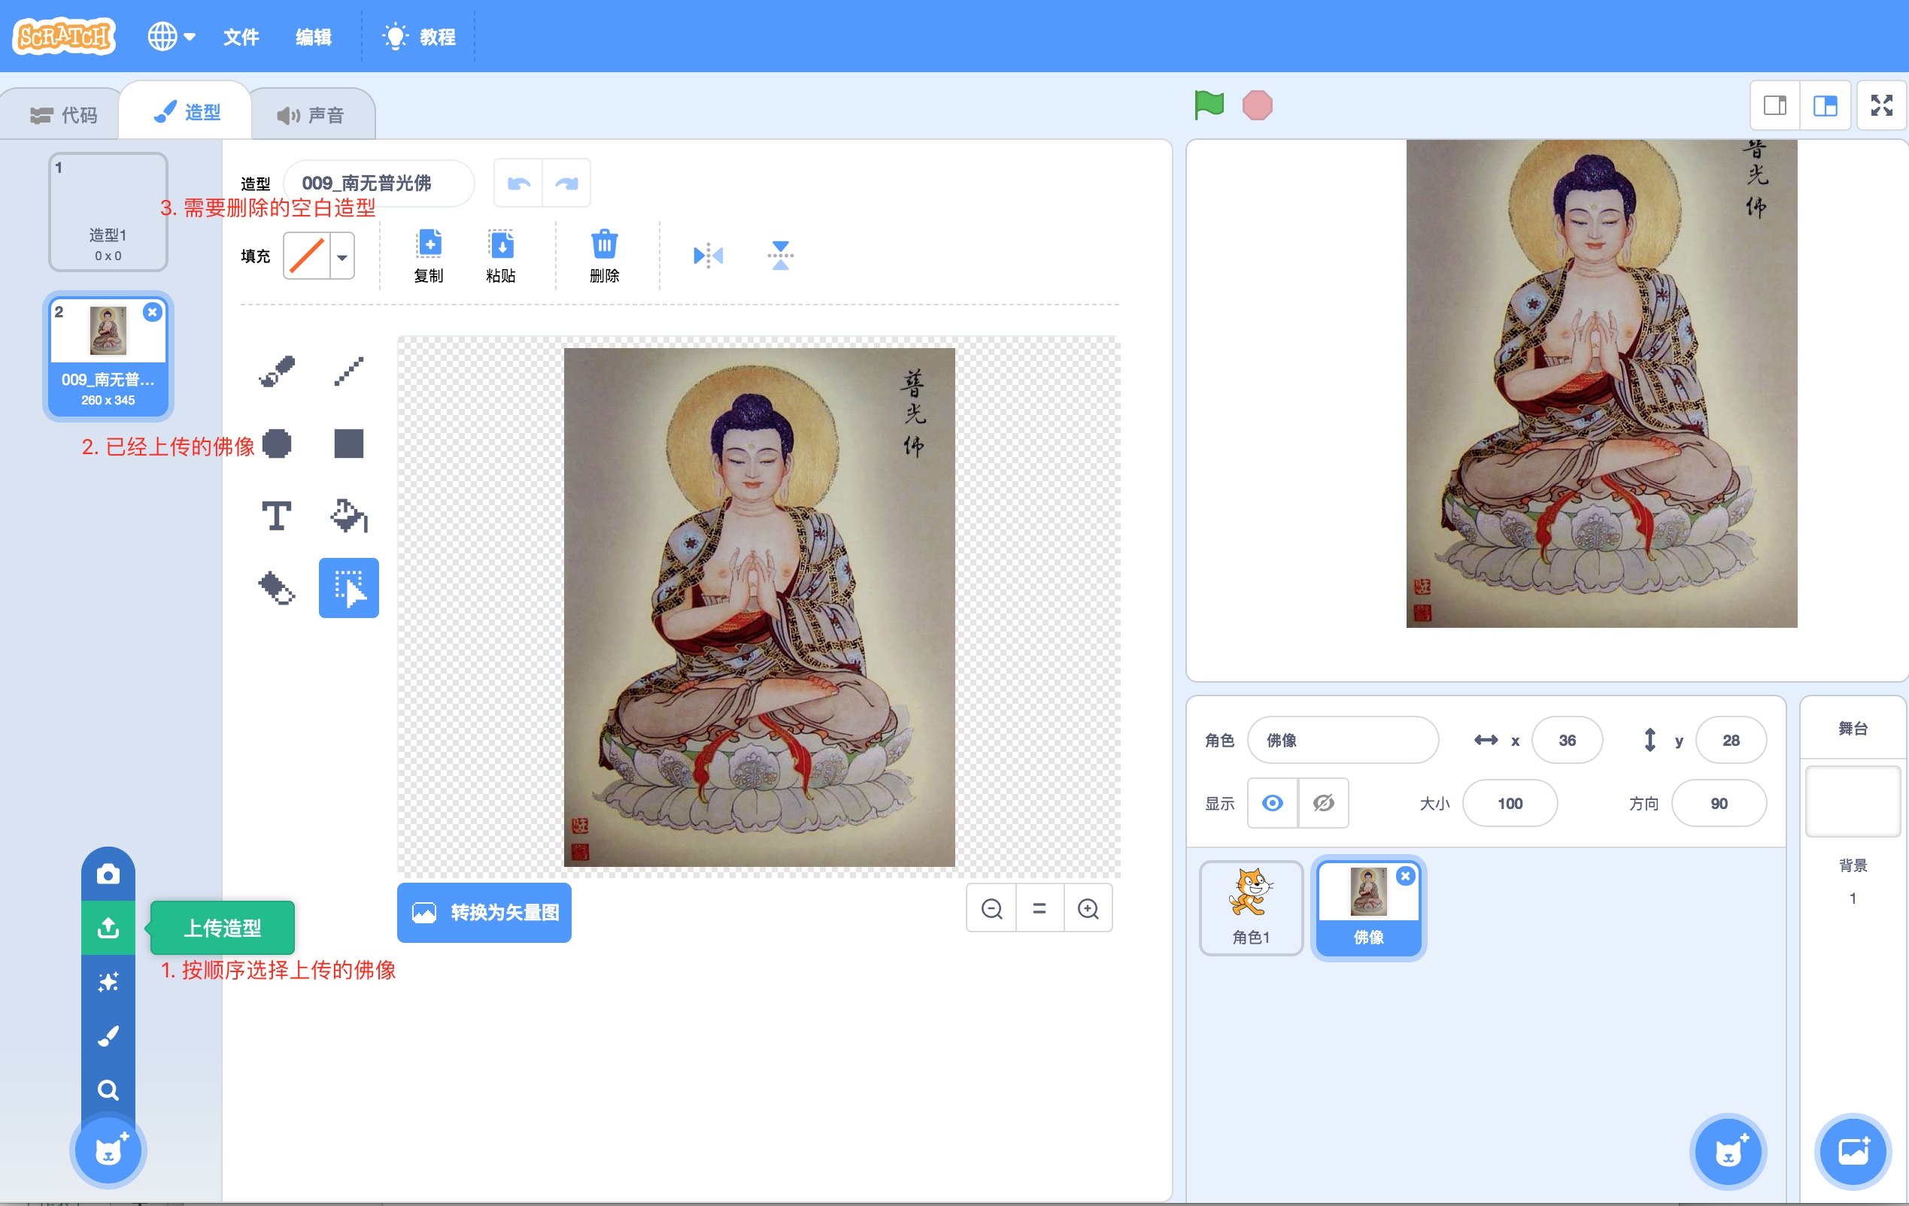Reset canvas zoom to default
The image size is (1909, 1206).
coord(1039,908)
